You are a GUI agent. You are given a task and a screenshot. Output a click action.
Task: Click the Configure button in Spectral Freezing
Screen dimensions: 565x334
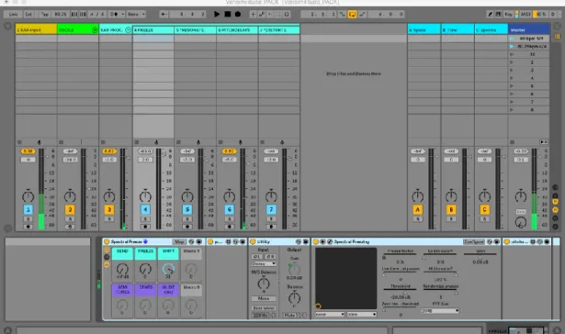tap(474, 242)
